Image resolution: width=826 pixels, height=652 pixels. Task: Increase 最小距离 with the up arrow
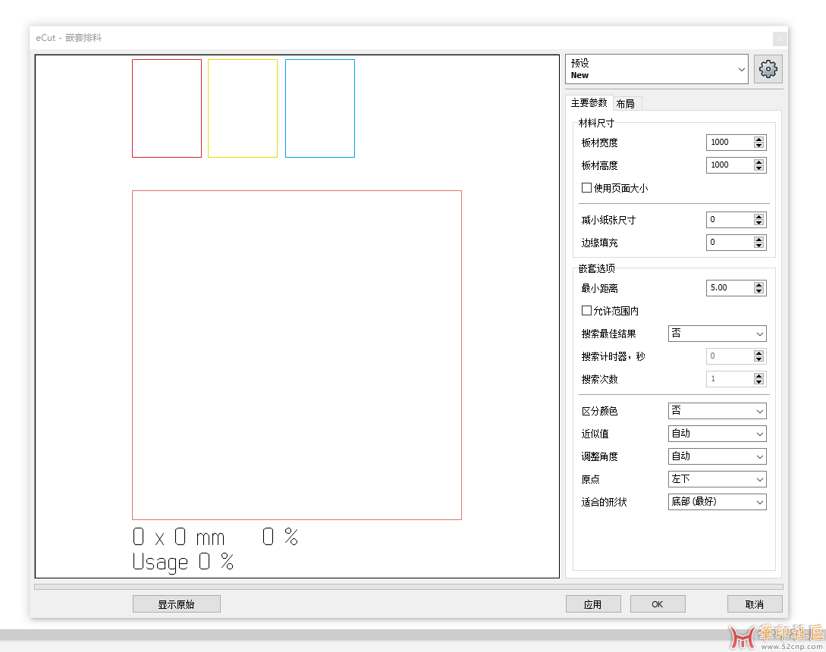click(760, 284)
